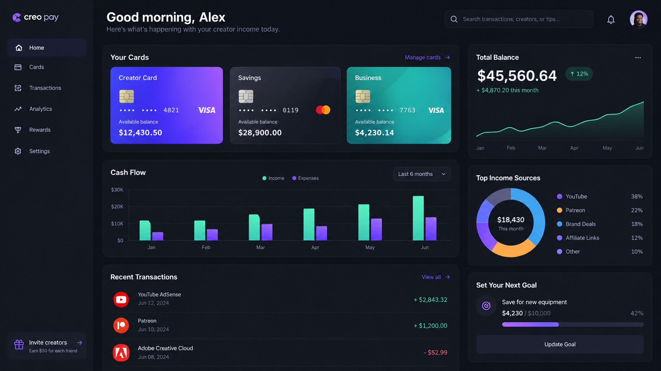Click the Update Goal button
The height and width of the screenshot is (371, 661).
click(x=560, y=344)
